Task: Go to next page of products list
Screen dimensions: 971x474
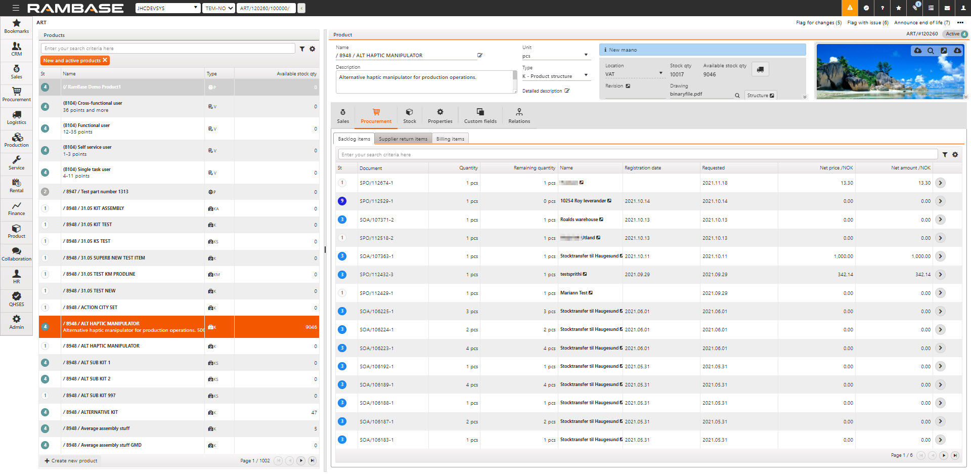Action: tap(301, 461)
